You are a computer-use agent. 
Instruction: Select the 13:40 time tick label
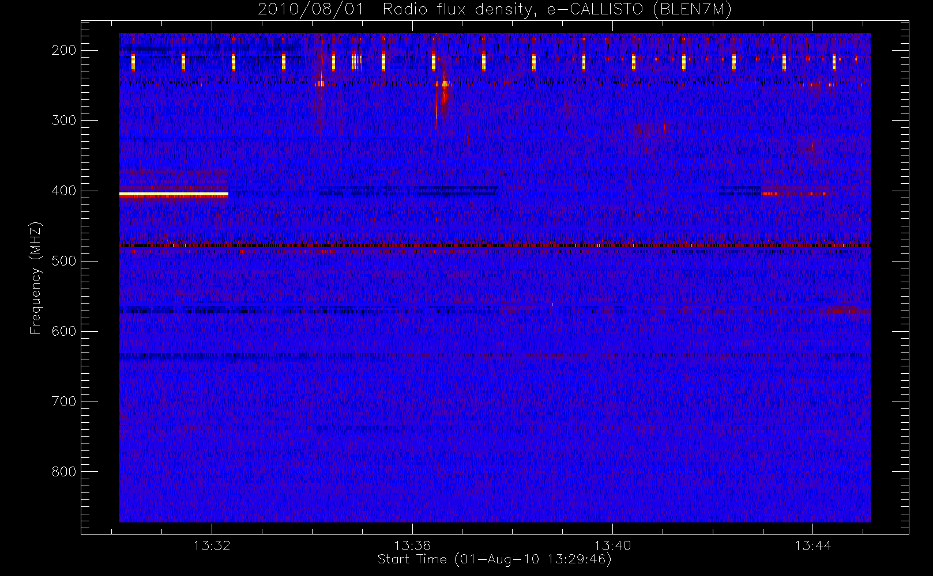point(612,545)
